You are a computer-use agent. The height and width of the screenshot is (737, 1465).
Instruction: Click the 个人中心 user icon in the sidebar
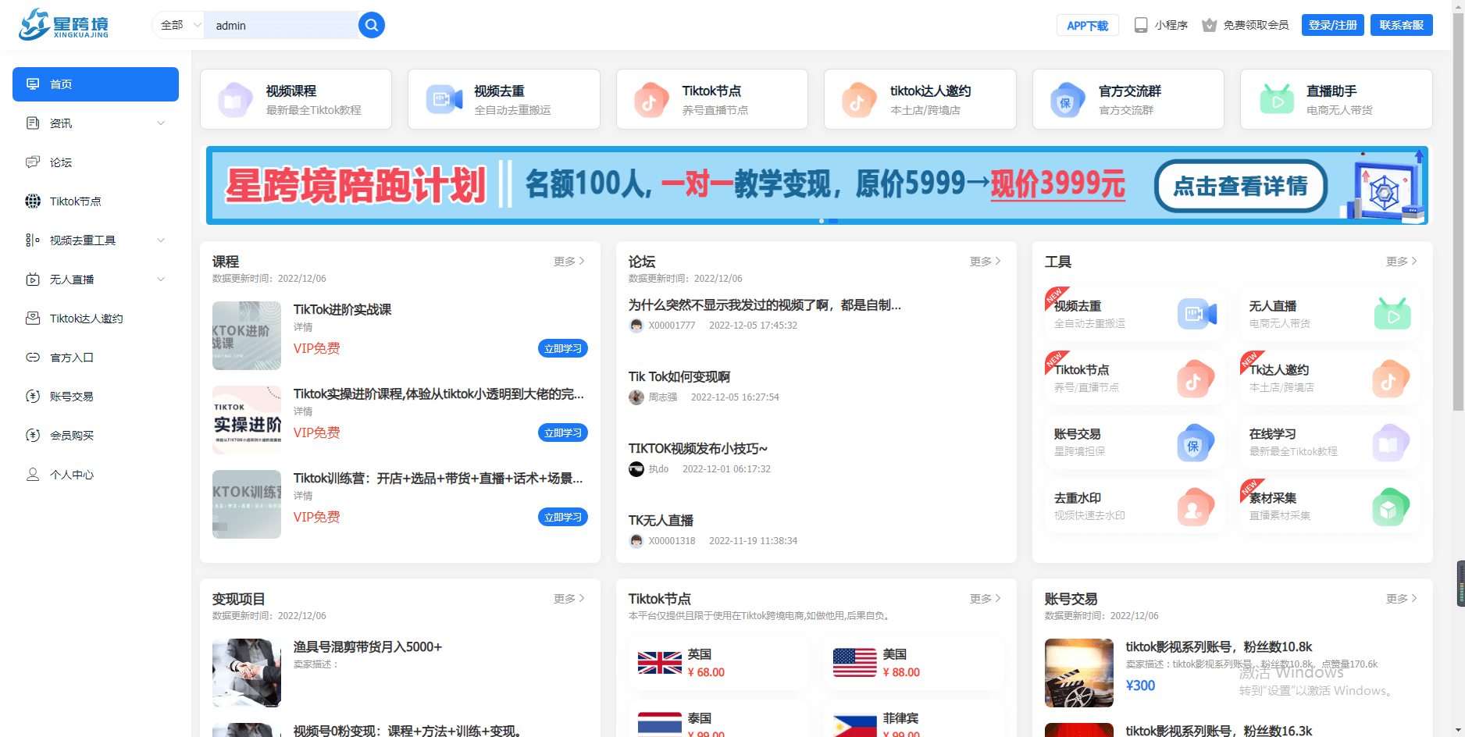(33, 475)
